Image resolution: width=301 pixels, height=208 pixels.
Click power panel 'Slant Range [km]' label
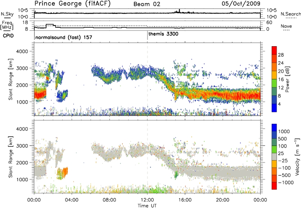point(11,79)
